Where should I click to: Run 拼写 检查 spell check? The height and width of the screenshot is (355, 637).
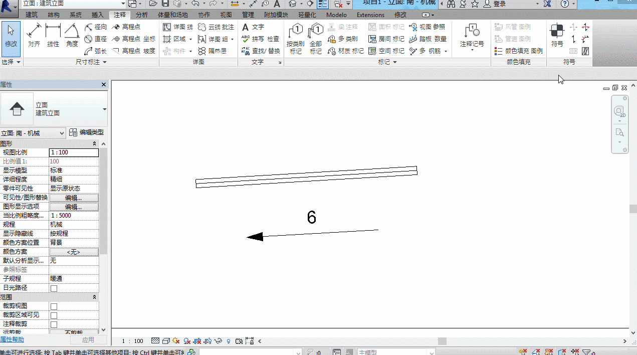coord(260,39)
